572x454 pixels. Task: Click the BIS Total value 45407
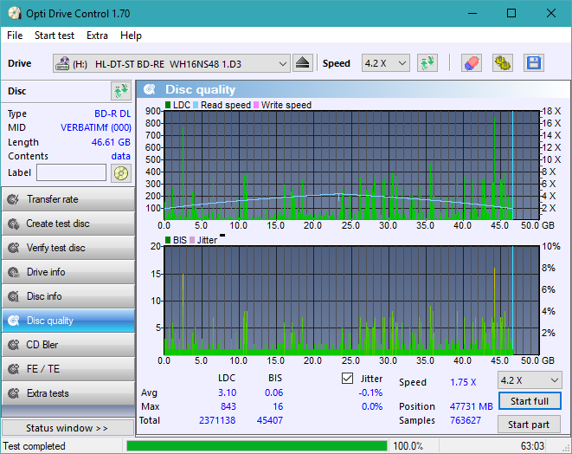point(270,420)
